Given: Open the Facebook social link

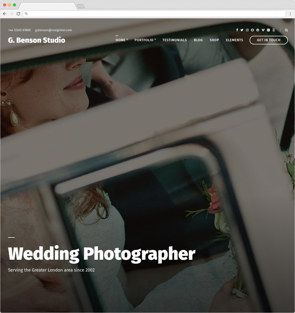Looking at the screenshot, I should (237, 30).
